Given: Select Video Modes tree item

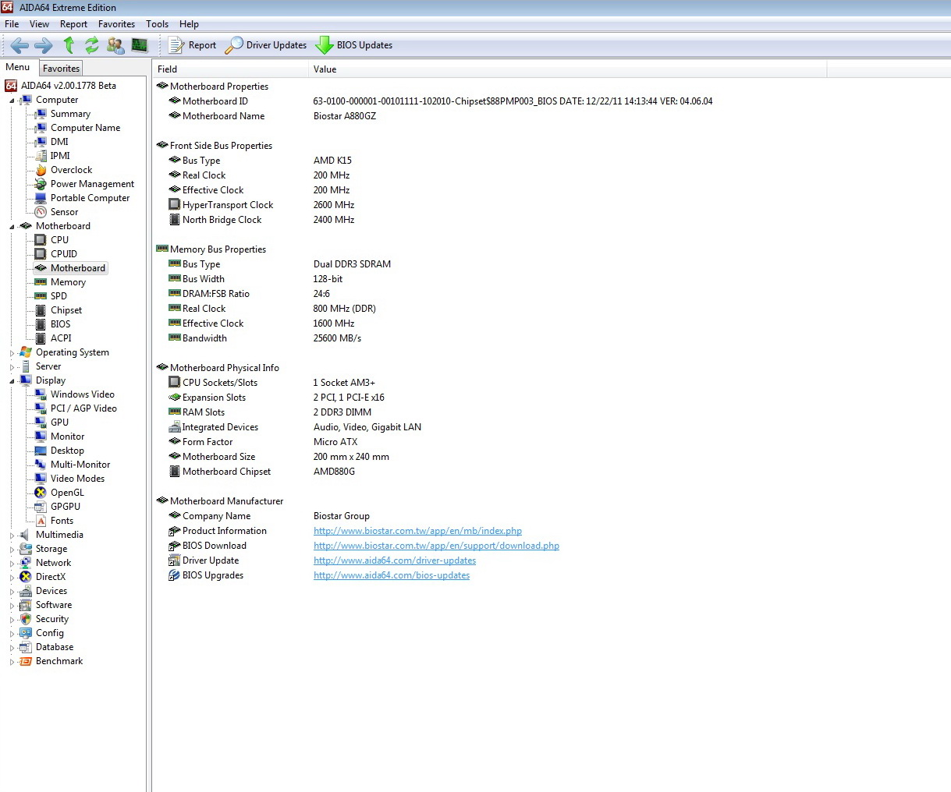Looking at the screenshot, I should 77,479.
